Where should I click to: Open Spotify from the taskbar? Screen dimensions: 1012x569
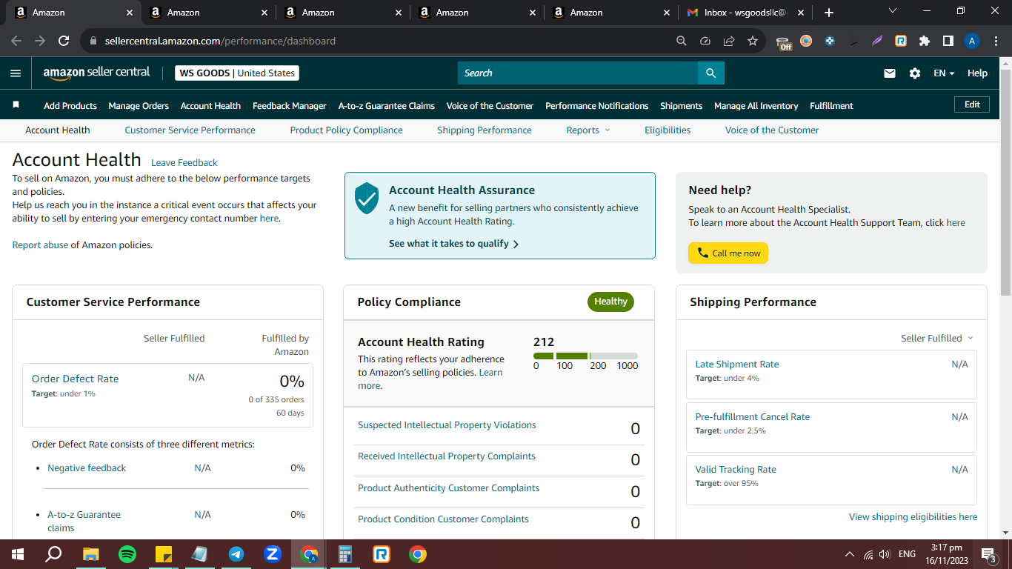point(127,554)
